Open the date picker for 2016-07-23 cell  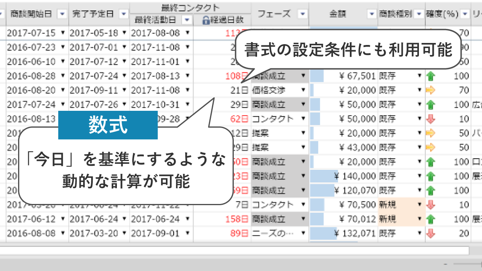(63, 47)
